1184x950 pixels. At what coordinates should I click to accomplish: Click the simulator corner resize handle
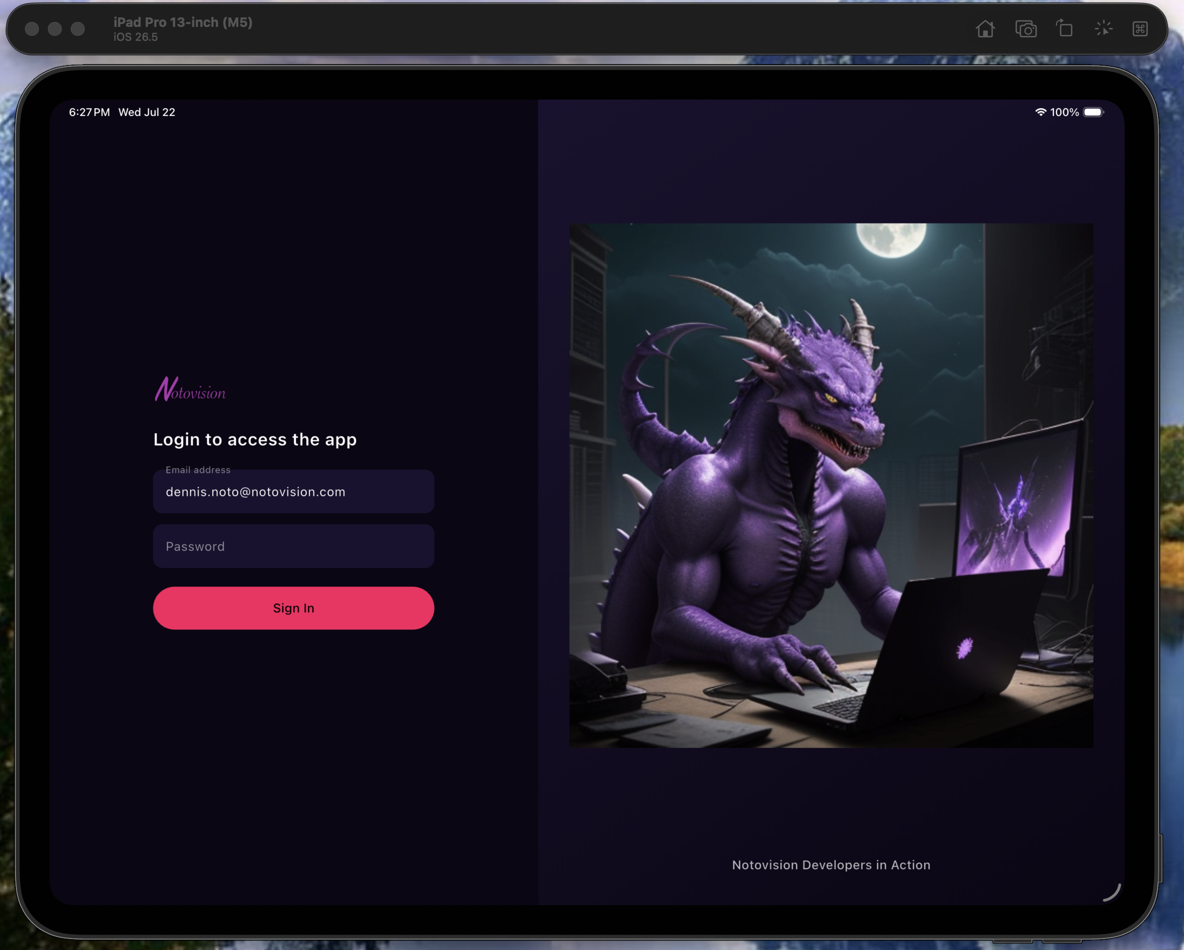pyautogui.click(x=1112, y=892)
